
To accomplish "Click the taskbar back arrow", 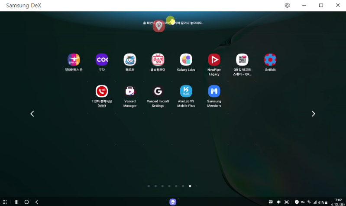I will click(x=37, y=202).
